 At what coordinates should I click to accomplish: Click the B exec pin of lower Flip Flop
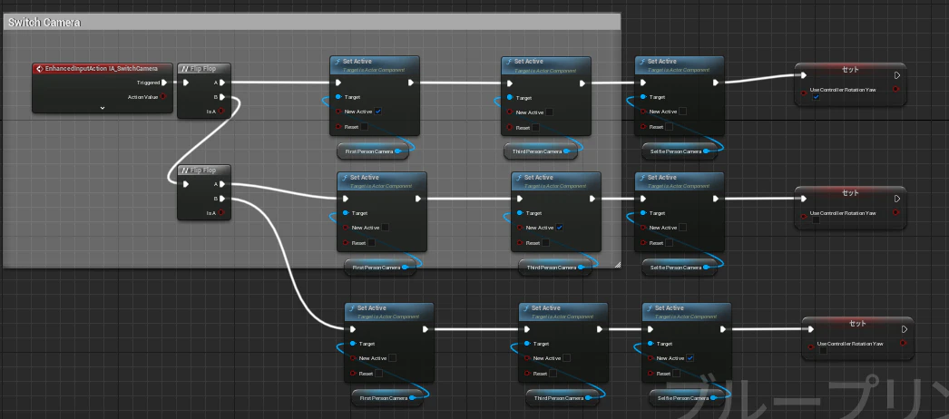coord(222,199)
